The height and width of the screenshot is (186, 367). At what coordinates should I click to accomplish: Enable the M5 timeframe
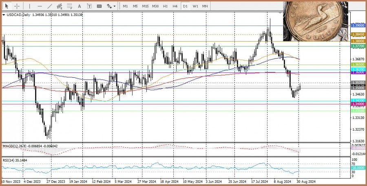[x=135, y=6]
